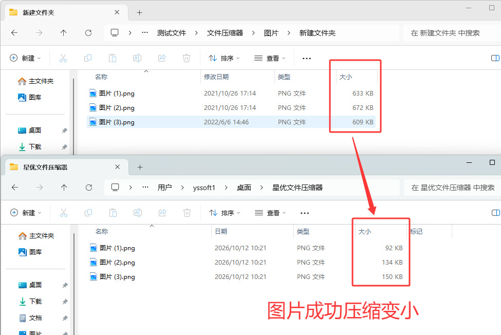Image resolution: width=501 pixels, height=335 pixels.
Task: Click the share icon in 新建文件夹 window toolbar
Action: pos(162,58)
